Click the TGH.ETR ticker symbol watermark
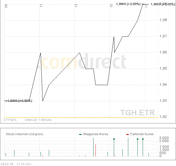Image resolution: width=176 pixels, height=166 pixels. coord(137,113)
